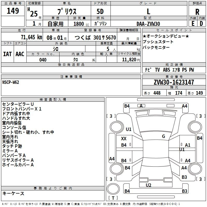
Task: Click the シート切れ・破れ小、すれ中 note
Action: tap(28, 132)
